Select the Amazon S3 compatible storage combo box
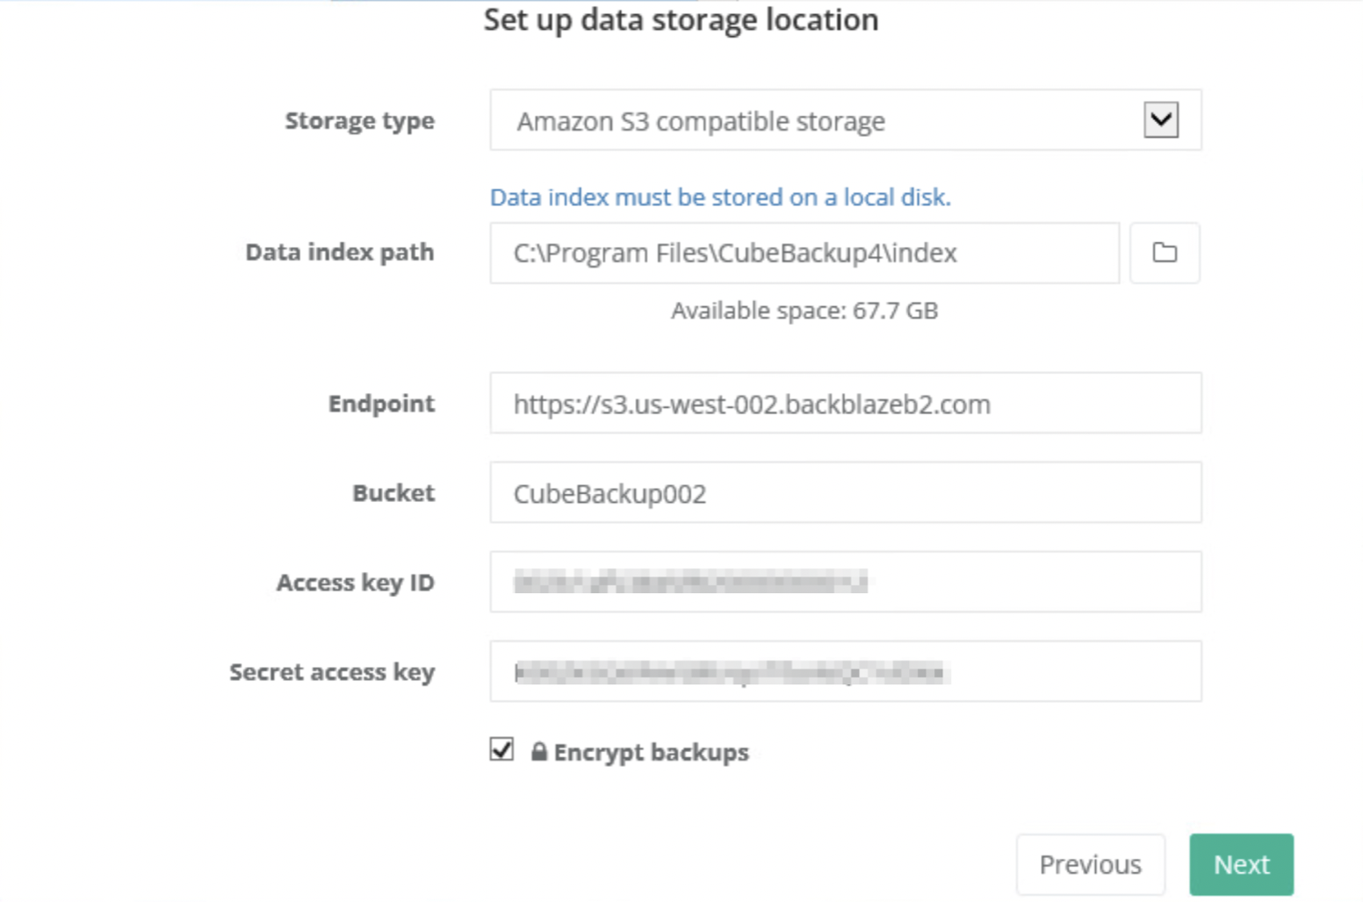 [846, 120]
